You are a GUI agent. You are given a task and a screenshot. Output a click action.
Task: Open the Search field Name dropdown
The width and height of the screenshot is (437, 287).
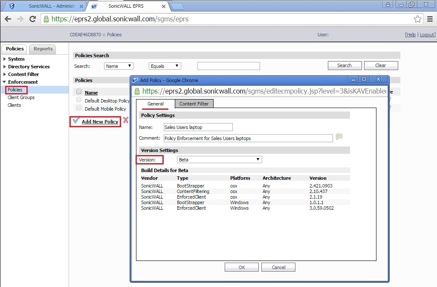[119, 66]
